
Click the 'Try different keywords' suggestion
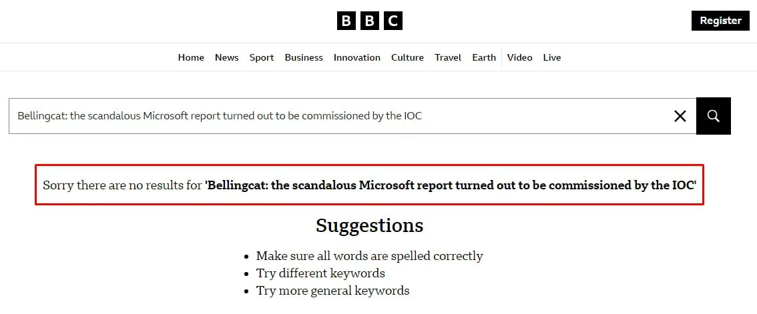[320, 273]
